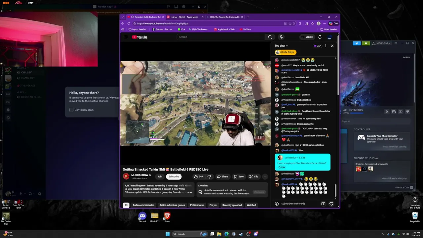Image resolution: width=423 pixels, height=238 pixels.
Task: Clip the livestream with scissors button
Action: 253,177
